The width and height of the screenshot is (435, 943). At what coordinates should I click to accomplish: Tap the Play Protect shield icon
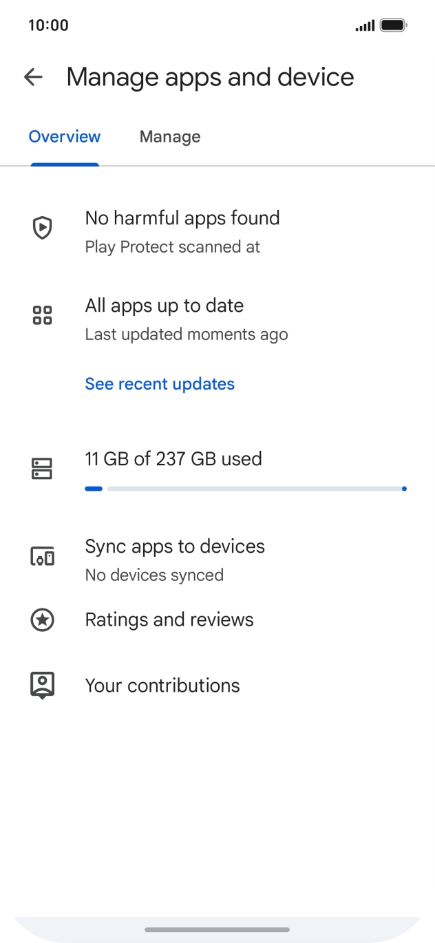43,228
